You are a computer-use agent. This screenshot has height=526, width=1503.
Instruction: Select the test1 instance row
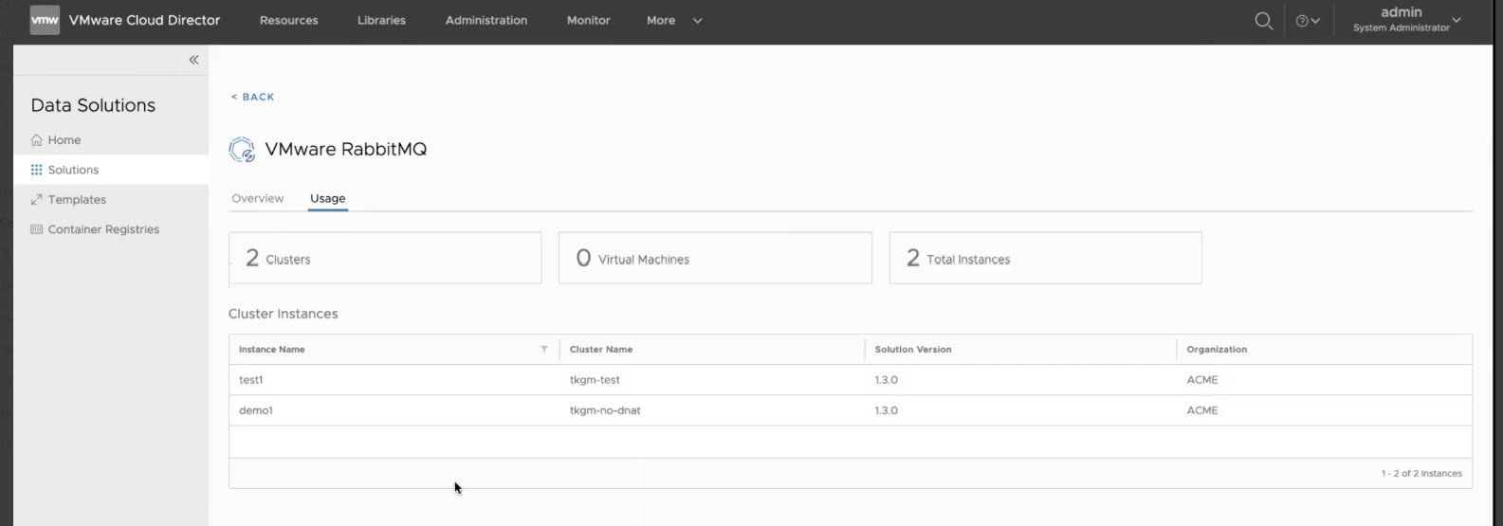coord(251,380)
